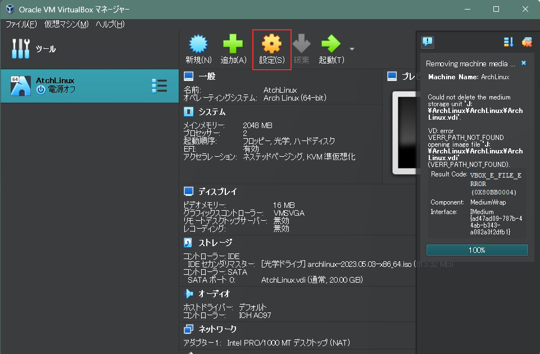Start the VM with 起動(T) arrow
The height and width of the screenshot is (354, 540).
pyautogui.click(x=330, y=44)
